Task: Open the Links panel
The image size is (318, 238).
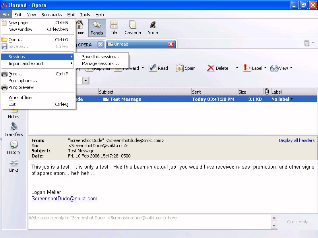Action: point(14,165)
